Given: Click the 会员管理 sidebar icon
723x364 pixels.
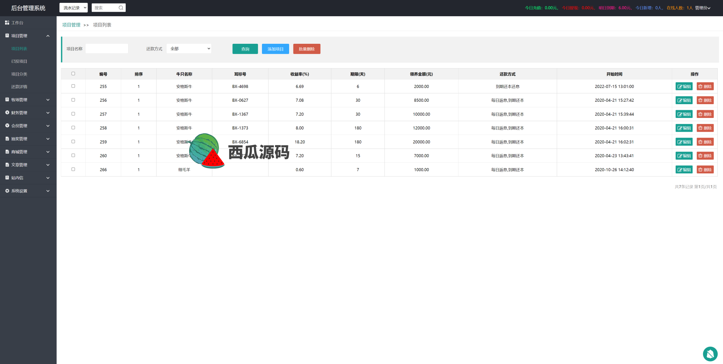Looking at the screenshot, I should coord(7,126).
